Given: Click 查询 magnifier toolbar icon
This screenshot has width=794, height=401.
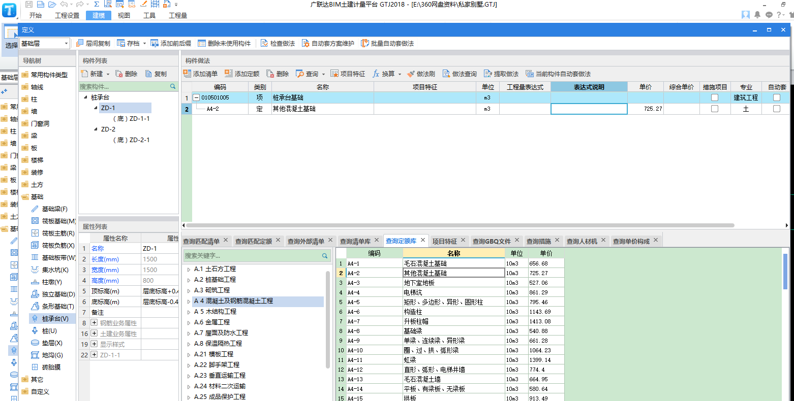Looking at the screenshot, I should [x=300, y=74].
